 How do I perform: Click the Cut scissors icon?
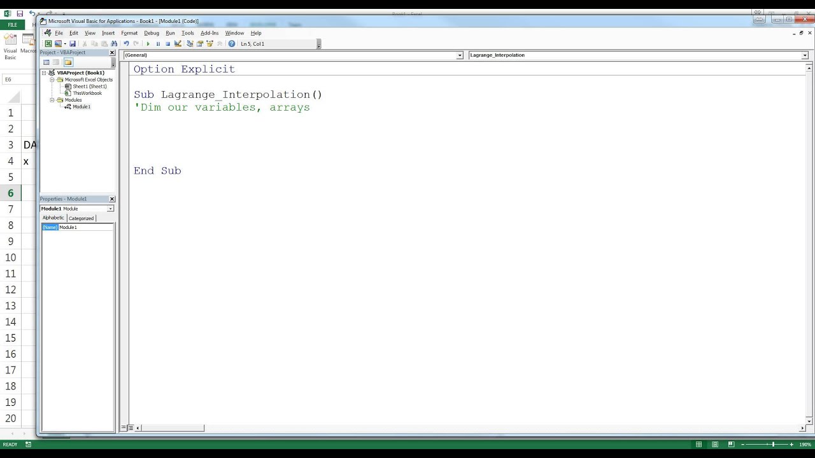point(85,44)
